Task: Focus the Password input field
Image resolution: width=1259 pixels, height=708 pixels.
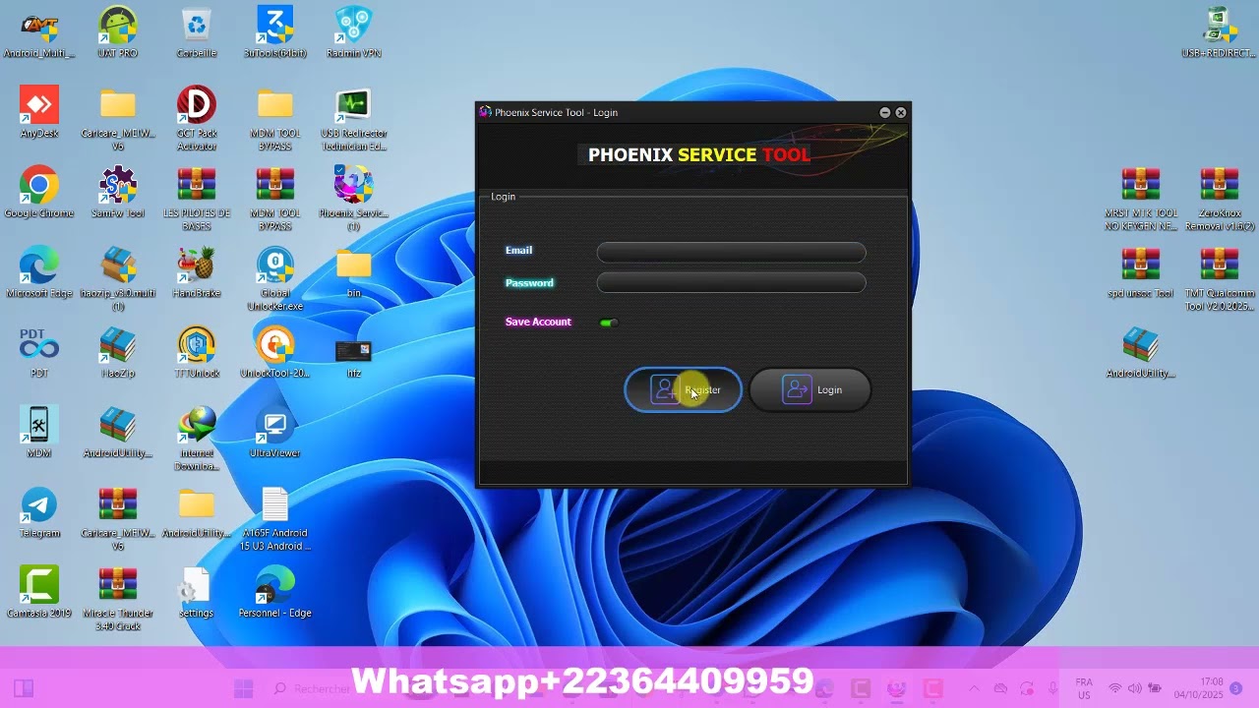Action: (x=731, y=283)
